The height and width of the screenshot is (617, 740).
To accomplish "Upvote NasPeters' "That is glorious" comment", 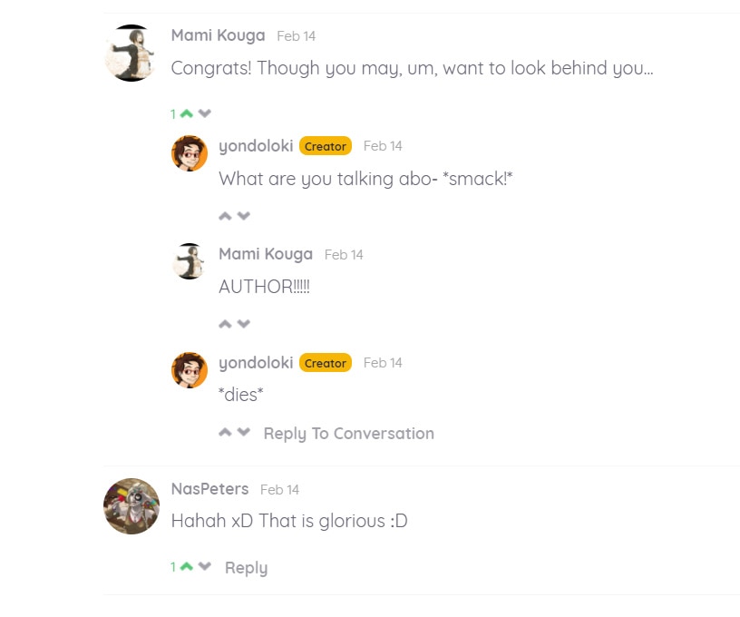I will [187, 566].
